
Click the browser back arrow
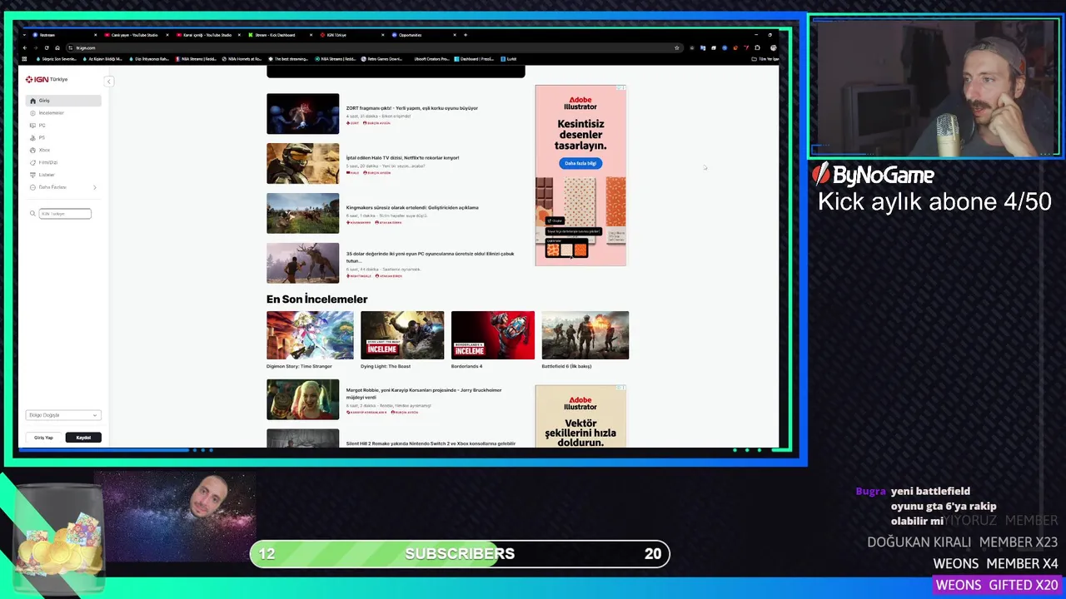(x=25, y=47)
